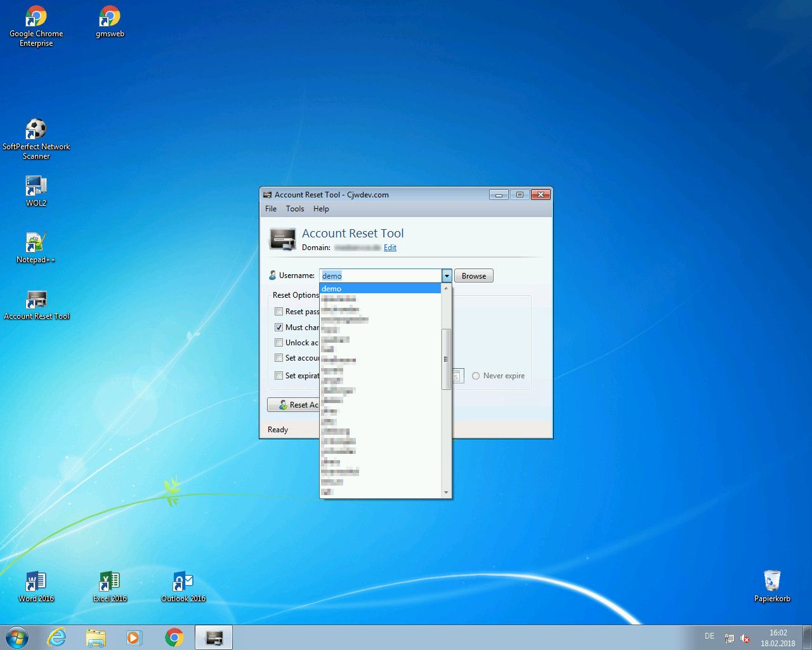Select 'demo' in the username list
812x650 pixels.
point(379,289)
